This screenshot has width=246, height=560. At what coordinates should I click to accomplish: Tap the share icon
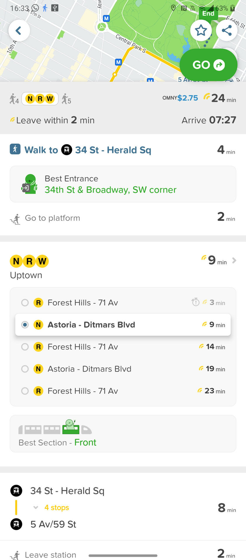click(227, 30)
